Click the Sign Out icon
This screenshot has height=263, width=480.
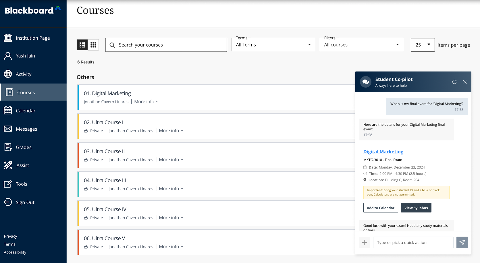[8, 202]
